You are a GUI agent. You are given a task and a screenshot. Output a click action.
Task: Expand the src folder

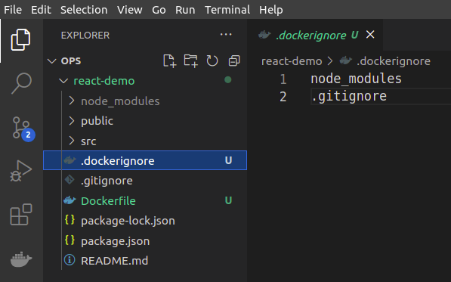click(71, 141)
